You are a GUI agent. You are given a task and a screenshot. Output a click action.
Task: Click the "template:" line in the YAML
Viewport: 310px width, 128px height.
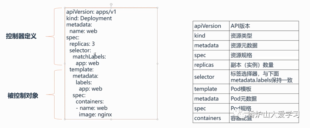click(x=81, y=69)
